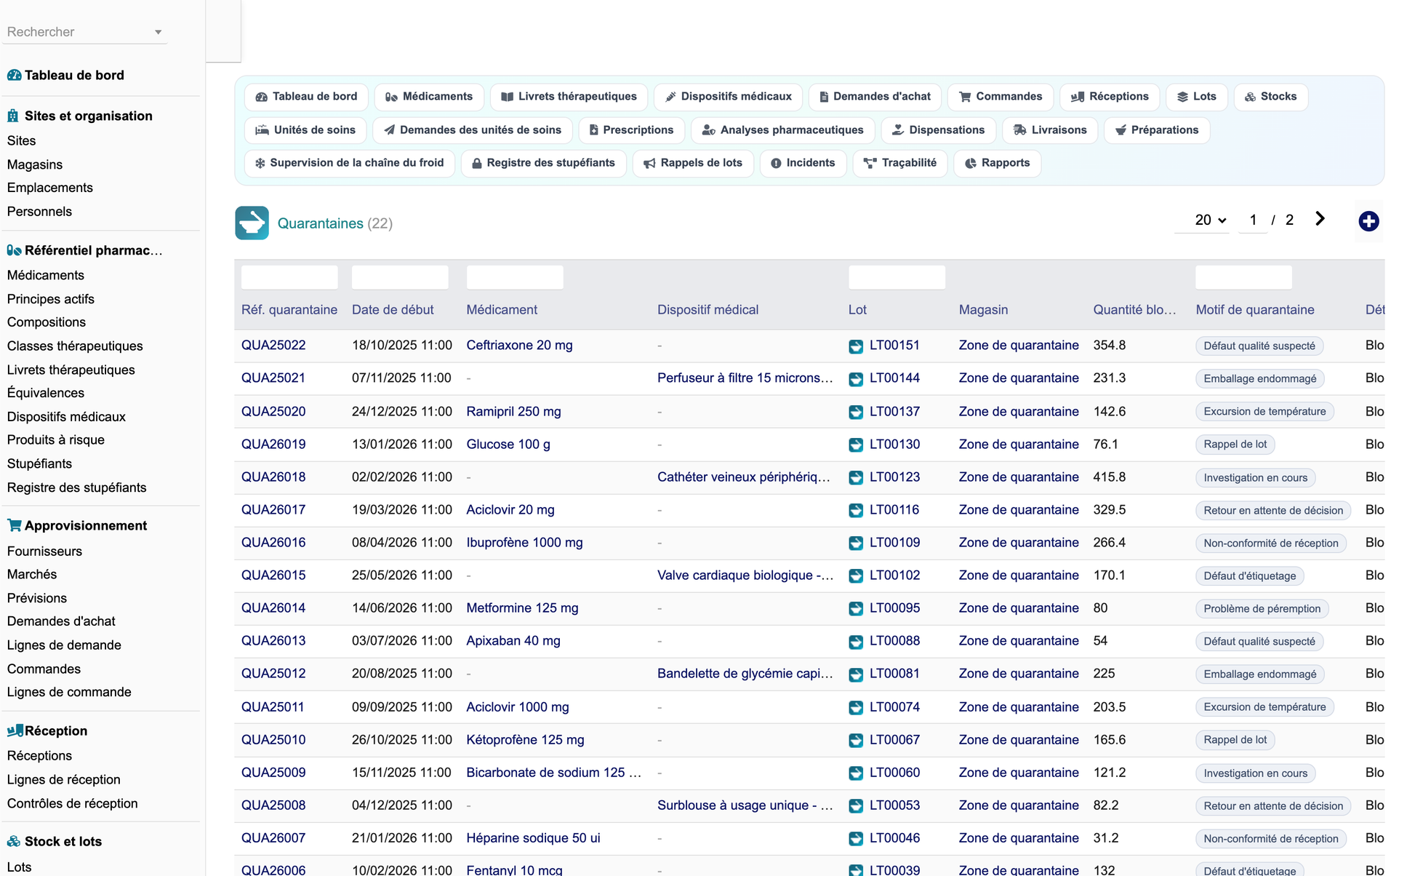Open Analyses pharmaceutiques tab
Screen dimensions: 1415x876
tap(782, 130)
